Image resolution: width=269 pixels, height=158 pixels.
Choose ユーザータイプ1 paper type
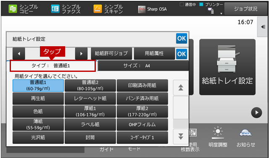pyautogui.click(x=142, y=137)
